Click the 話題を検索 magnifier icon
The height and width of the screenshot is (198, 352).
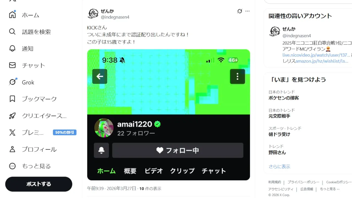(x=12, y=32)
